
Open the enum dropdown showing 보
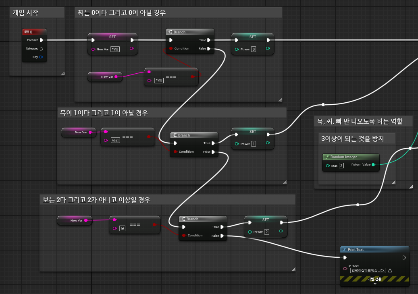(123, 228)
